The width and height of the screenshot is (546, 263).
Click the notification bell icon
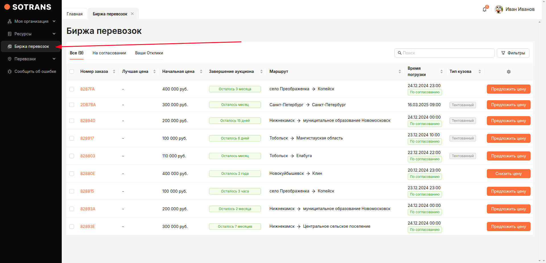point(485,9)
